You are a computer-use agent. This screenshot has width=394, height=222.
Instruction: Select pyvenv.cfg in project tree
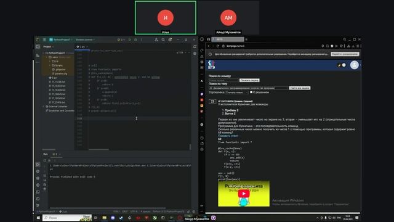tap(60, 74)
